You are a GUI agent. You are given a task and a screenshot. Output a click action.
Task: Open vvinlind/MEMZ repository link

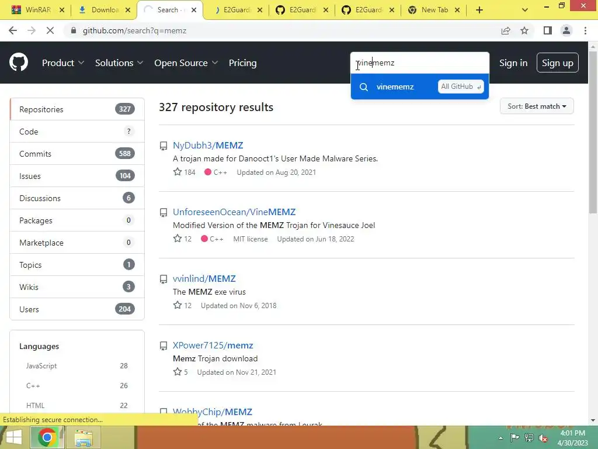click(x=204, y=279)
